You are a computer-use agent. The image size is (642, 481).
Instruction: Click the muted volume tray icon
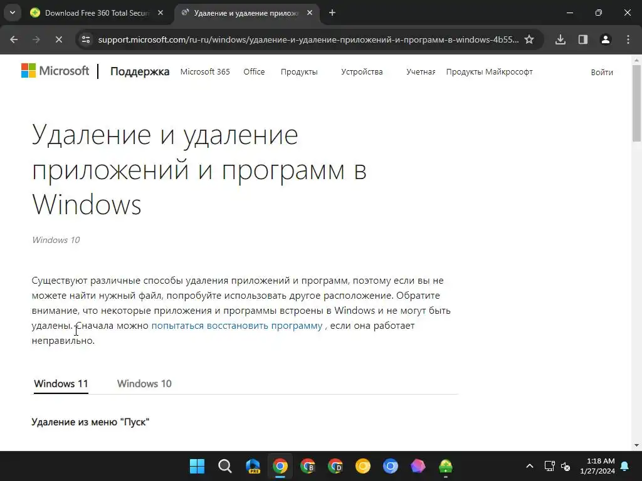(566, 466)
